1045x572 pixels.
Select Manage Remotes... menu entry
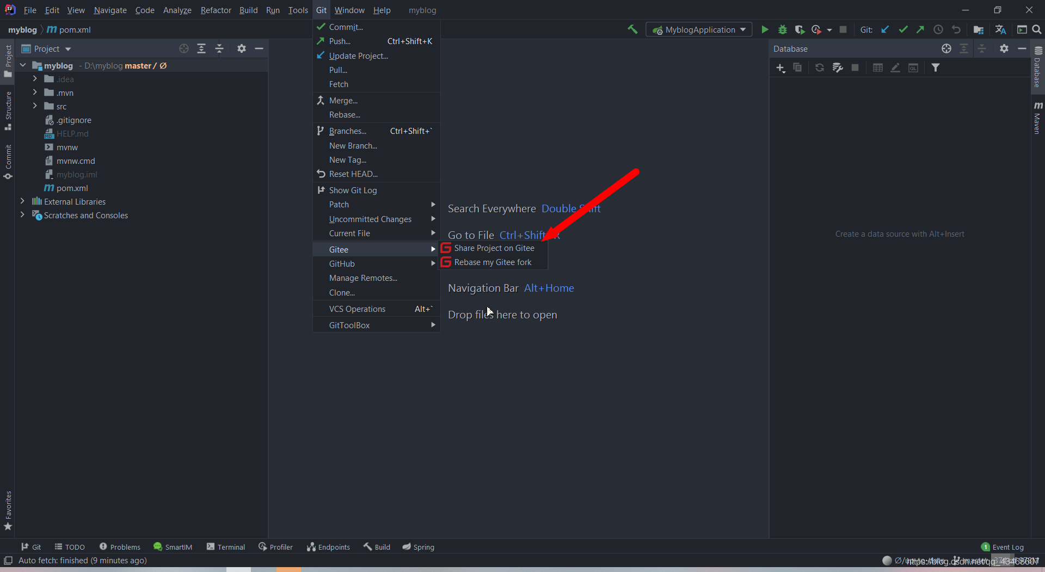tap(376, 278)
